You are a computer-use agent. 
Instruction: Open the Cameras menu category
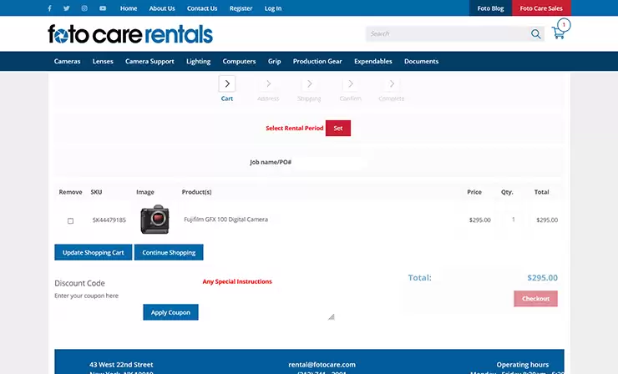[x=67, y=62]
